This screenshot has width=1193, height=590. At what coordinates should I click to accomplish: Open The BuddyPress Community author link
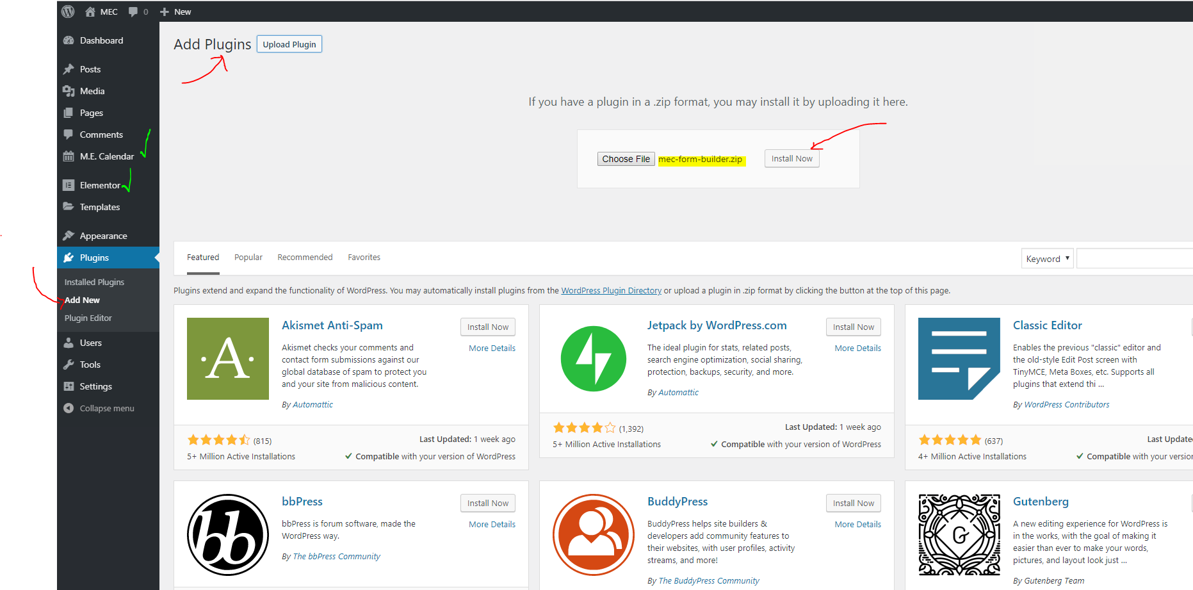pyautogui.click(x=708, y=580)
